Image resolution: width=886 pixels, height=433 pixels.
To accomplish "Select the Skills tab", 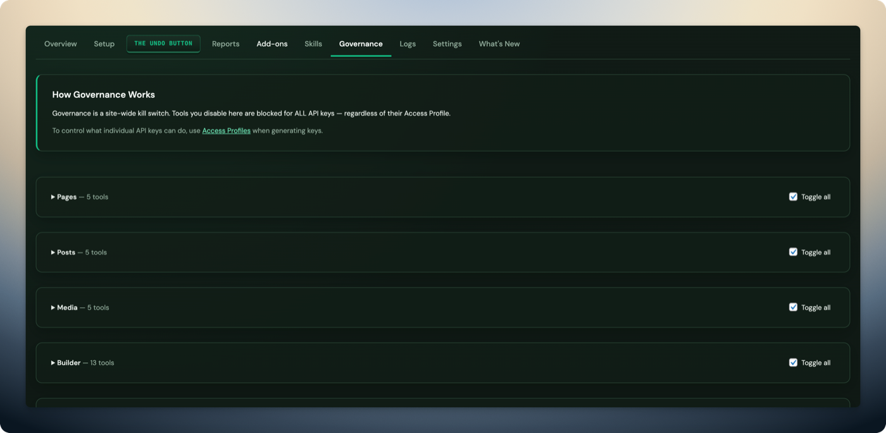I will point(313,44).
